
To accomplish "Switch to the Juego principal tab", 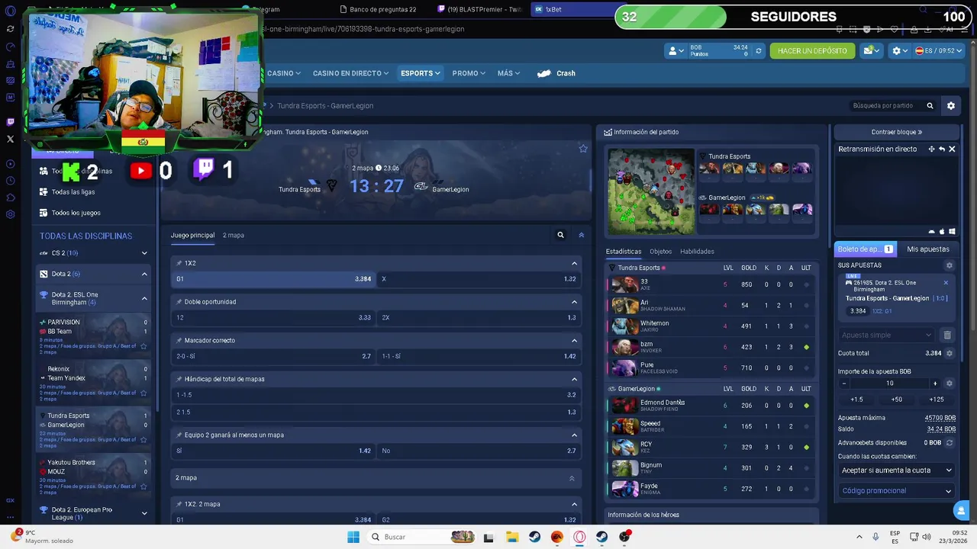I will tap(192, 235).
